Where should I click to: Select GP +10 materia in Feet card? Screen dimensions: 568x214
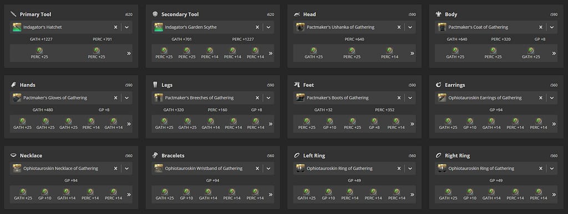(x=329, y=124)
